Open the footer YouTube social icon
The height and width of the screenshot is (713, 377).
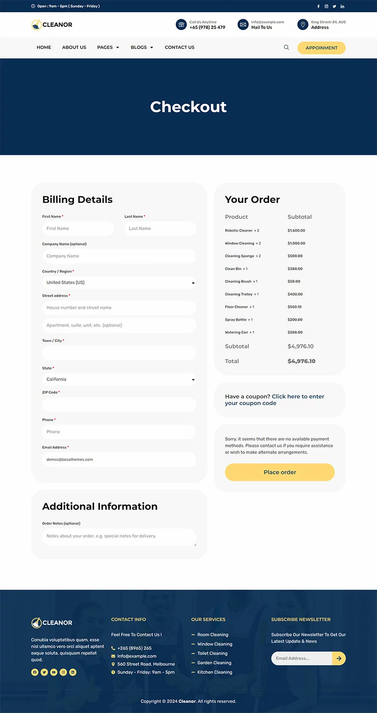54,672
